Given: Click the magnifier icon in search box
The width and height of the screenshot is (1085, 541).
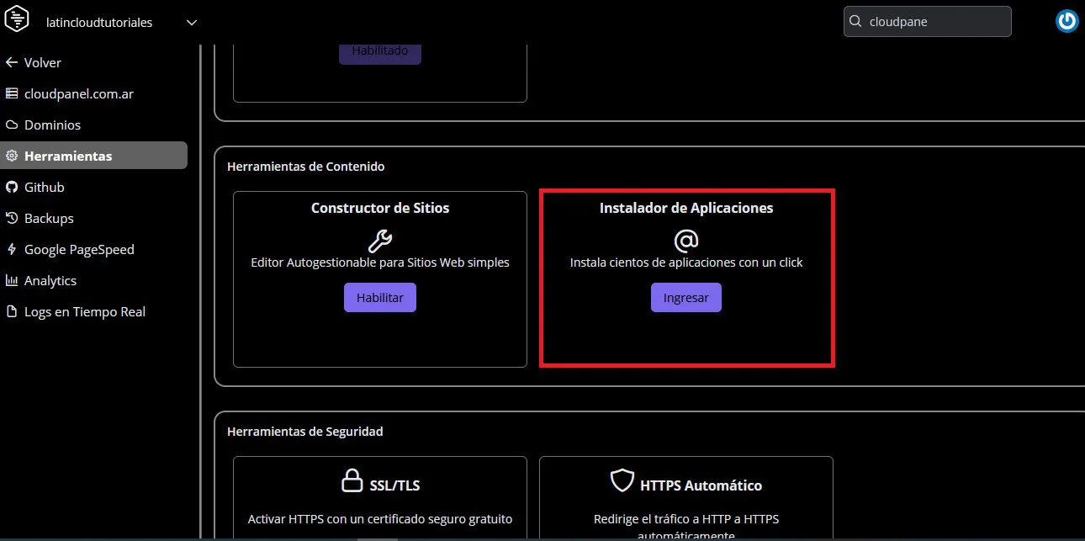Looking at the screenshot, I should [855, 22].
